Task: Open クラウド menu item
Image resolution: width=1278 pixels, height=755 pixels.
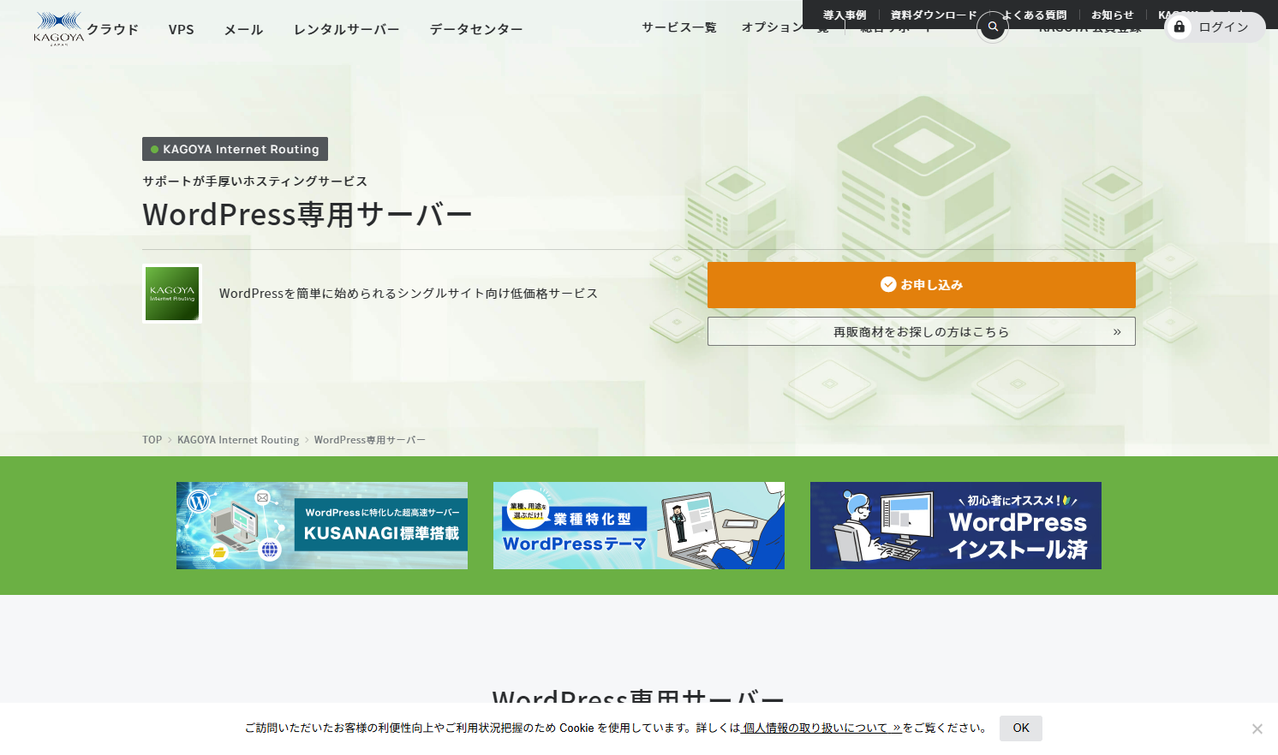Action: coord(112,29)
